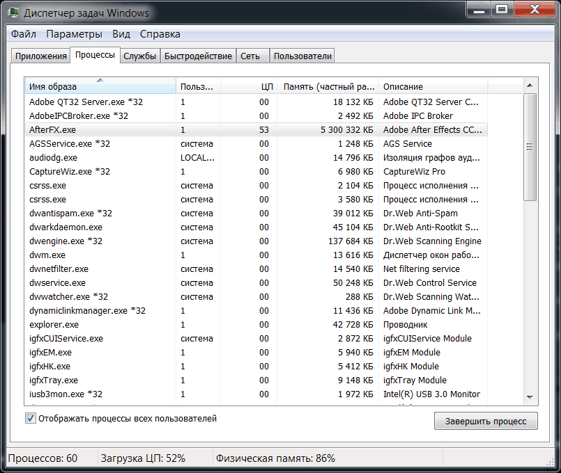Select the dwnetfilter.exe process
The height and width of the screenshot is (473, 561).
pyautogui.click(x=256, y=268)
